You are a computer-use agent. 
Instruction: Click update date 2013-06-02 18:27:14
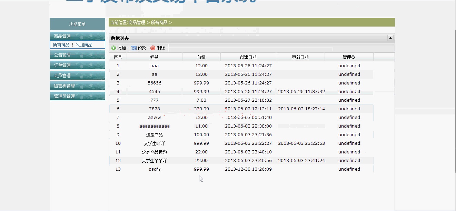(x=301, y=109)
